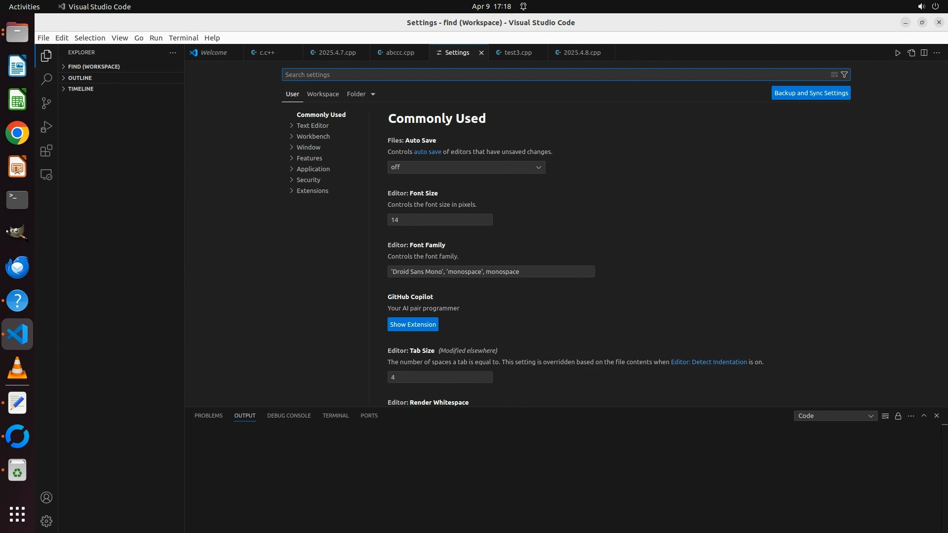Switch to the Workspace settings tab
This screenshot has height=533, width=948.
point(323,94)
